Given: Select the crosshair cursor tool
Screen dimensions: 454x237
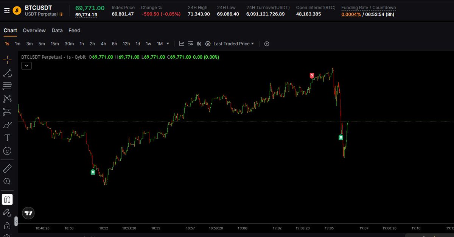Looking at the screenshot, I should [x=7, y=60].
